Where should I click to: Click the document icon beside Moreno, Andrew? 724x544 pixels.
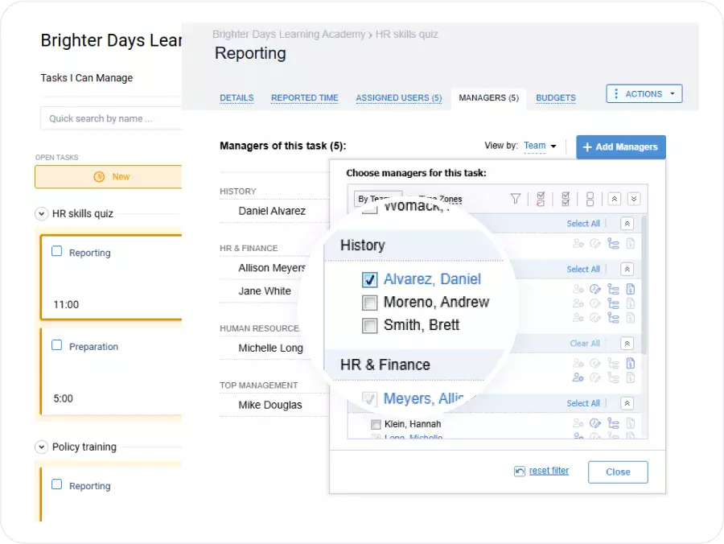[630, 304]
